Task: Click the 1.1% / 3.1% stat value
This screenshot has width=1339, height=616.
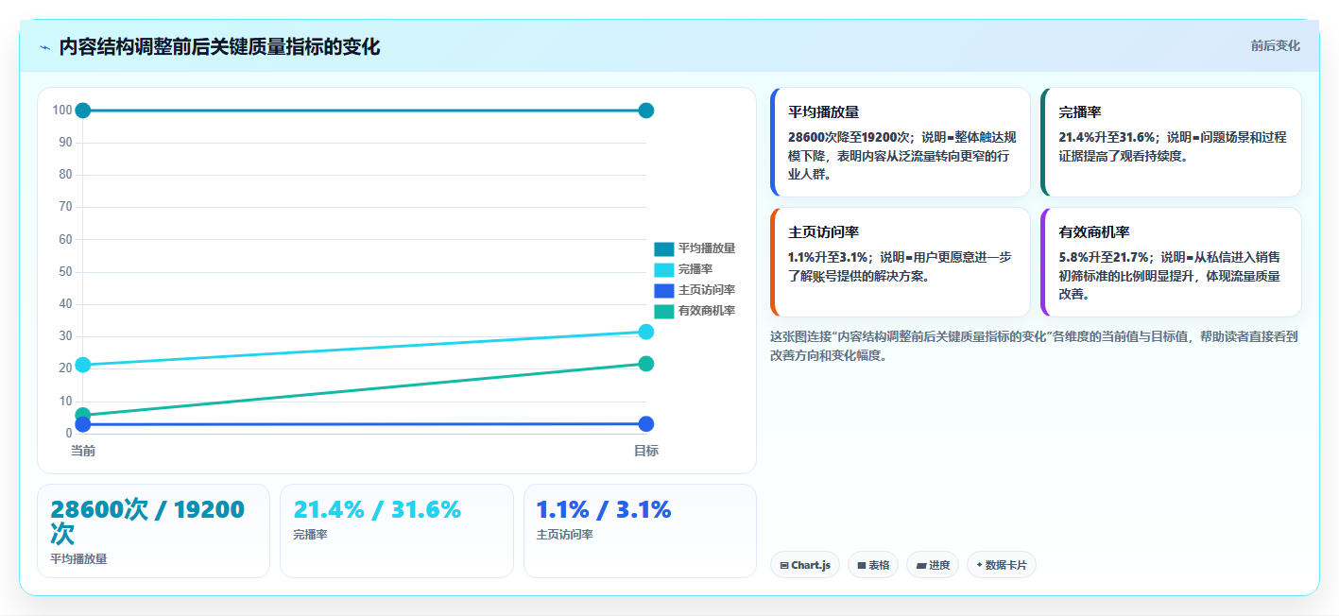Action: click(x=604, y=509)
